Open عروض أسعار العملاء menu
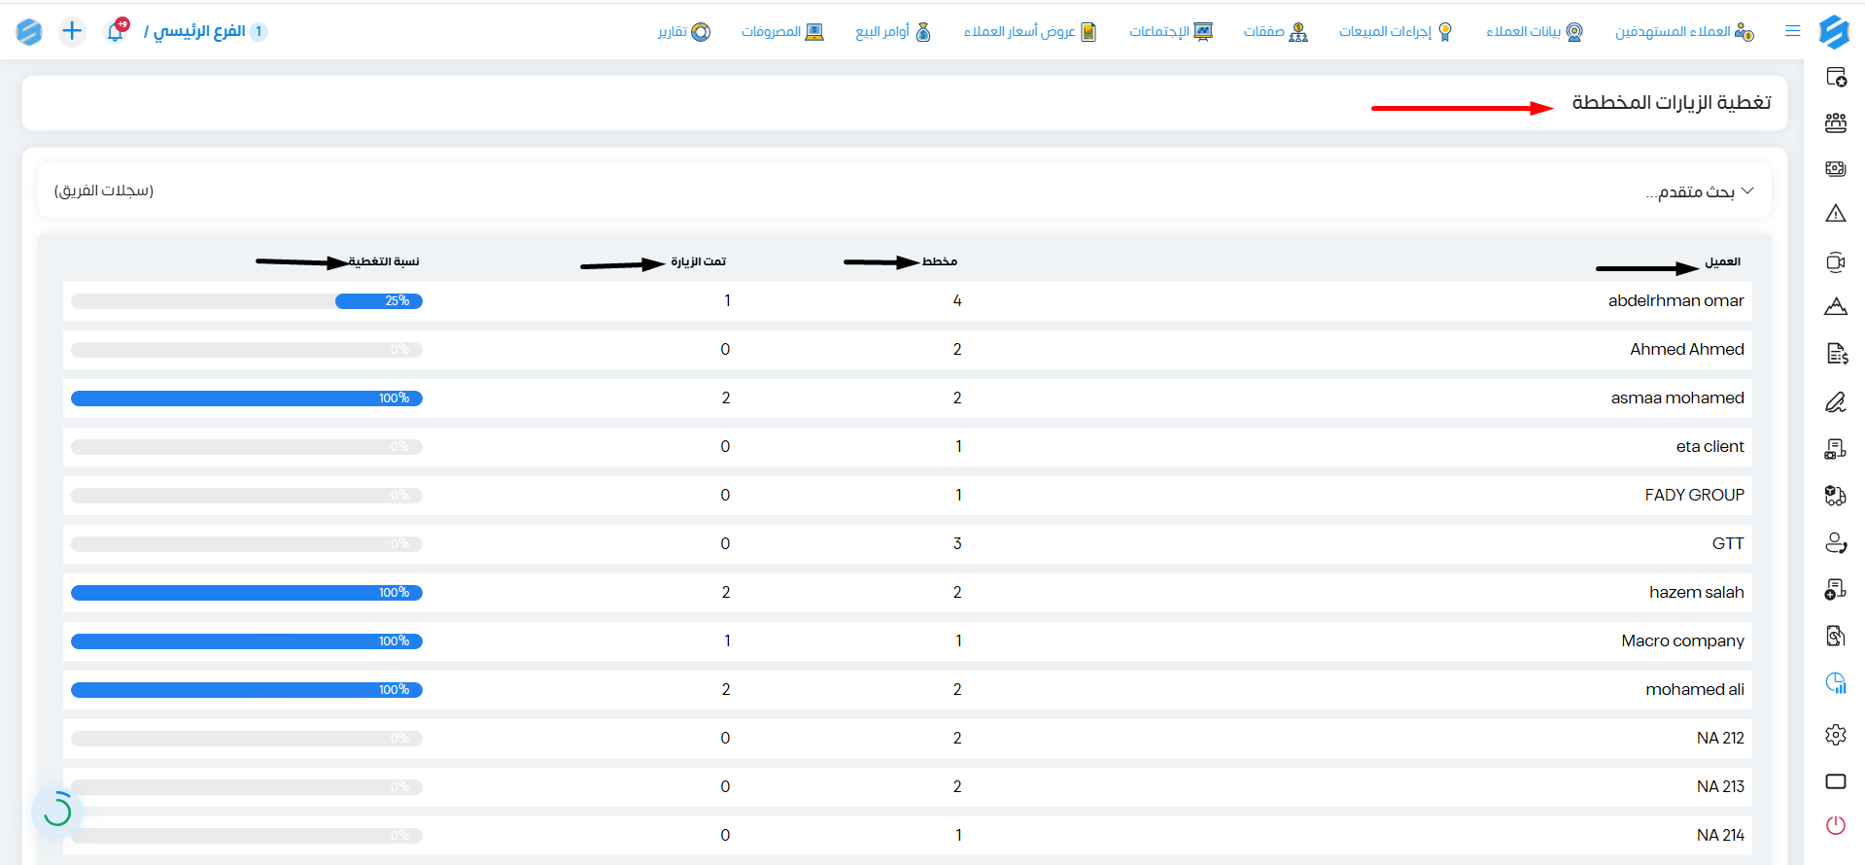Image resolution: width=1865 pixels, height=865 pixels. [x=1029, y=31]
